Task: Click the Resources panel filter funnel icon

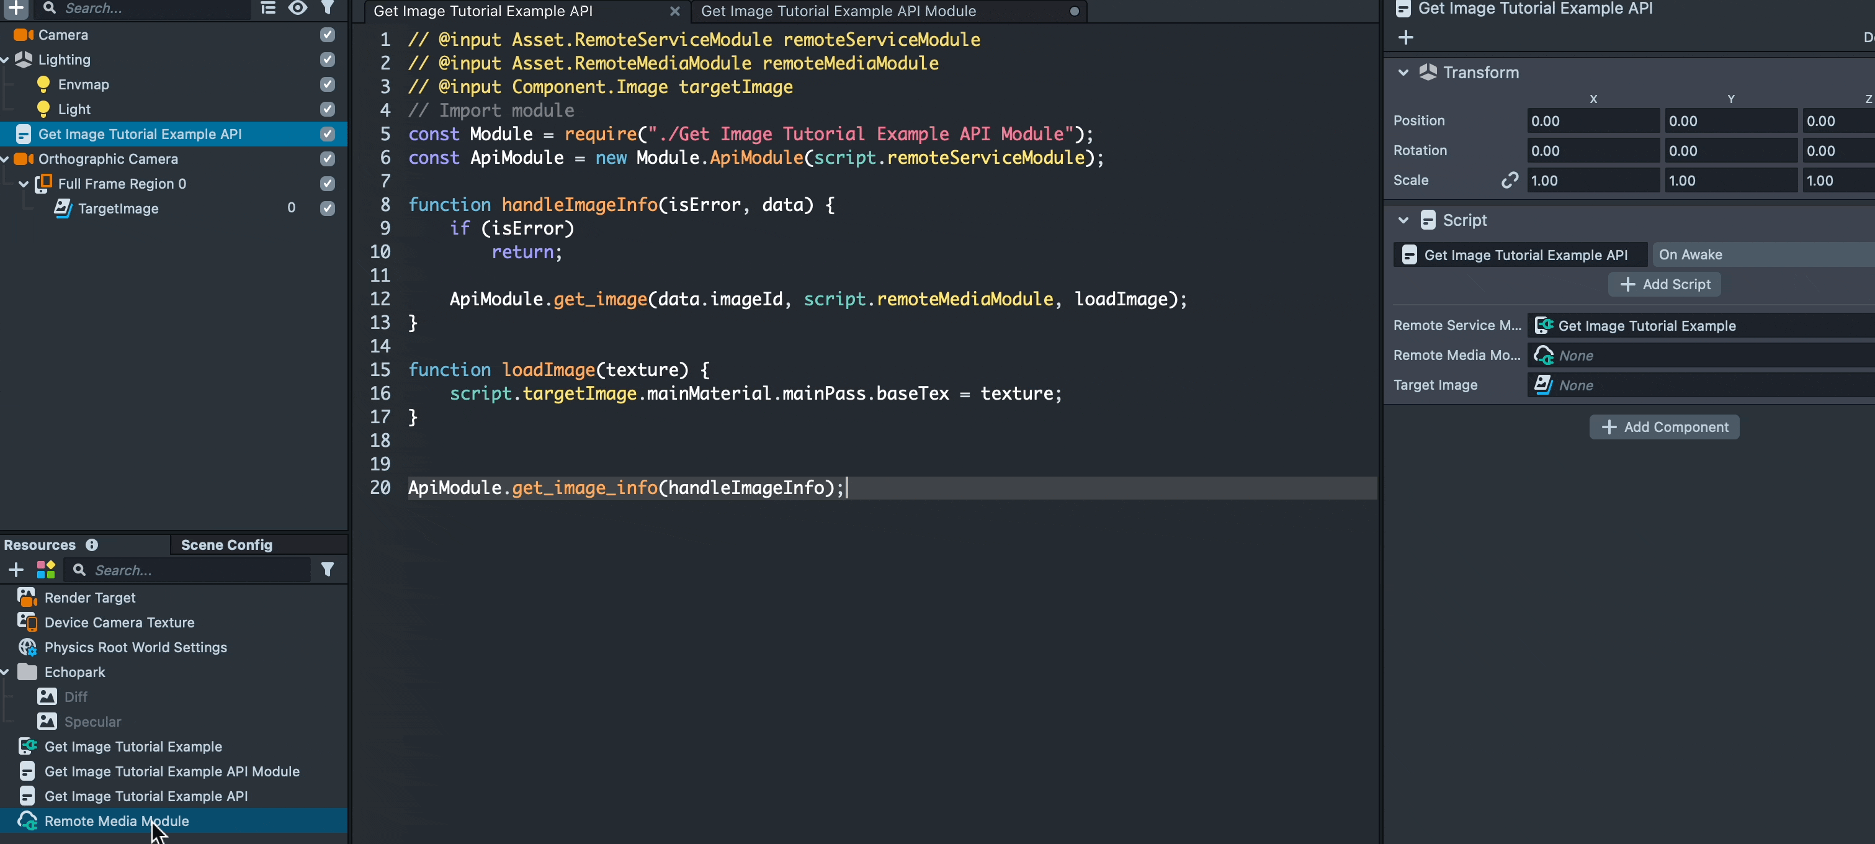Action: [x=328, y=570]
